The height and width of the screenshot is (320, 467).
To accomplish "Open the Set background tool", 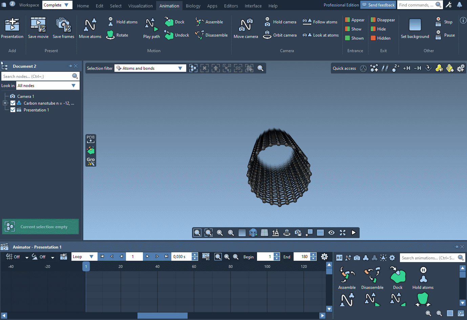I will pos(415,28).
